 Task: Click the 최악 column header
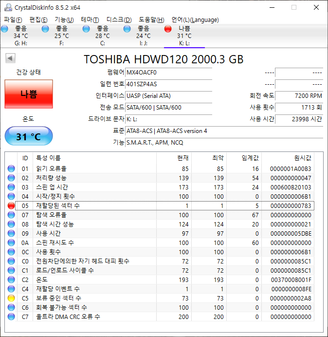209,158
